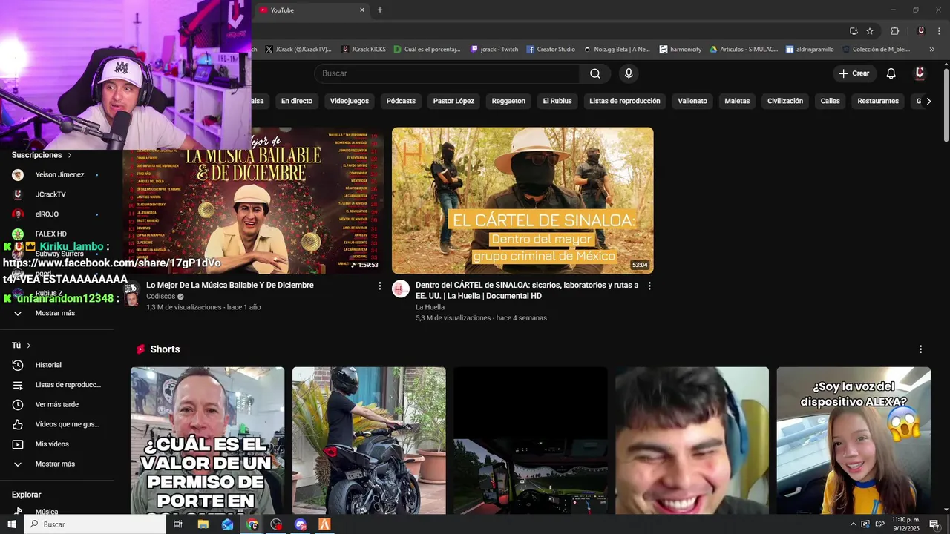
Task: Open options menu for Sinaloa documentary video
Action: pos(649,286)
